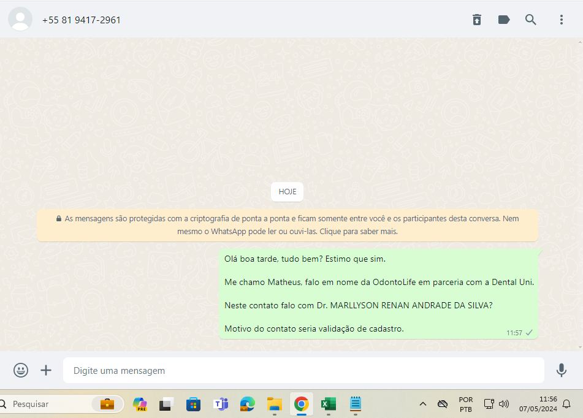This screenshot has width=583, height=418.
Task: Open File Explorer from the taskbar
Action: pos(274,404)
